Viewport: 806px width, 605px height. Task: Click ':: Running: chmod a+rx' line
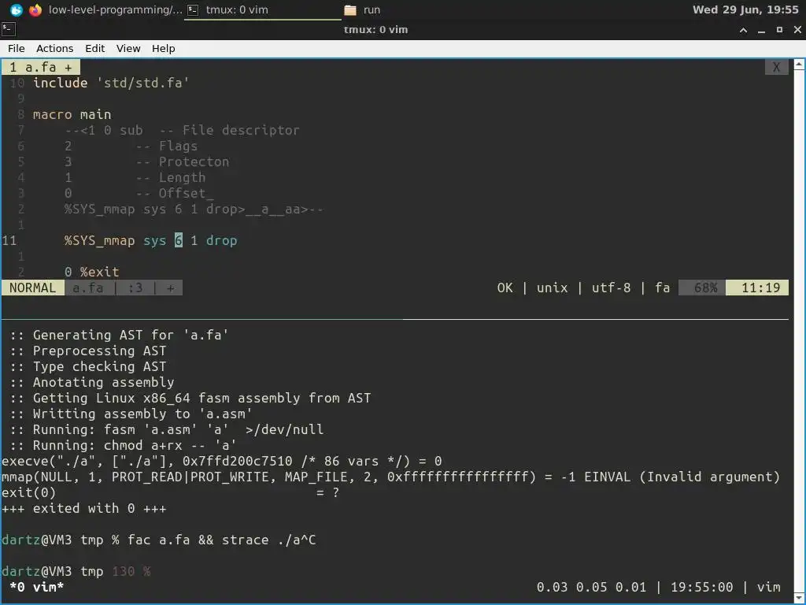[123, 445]
